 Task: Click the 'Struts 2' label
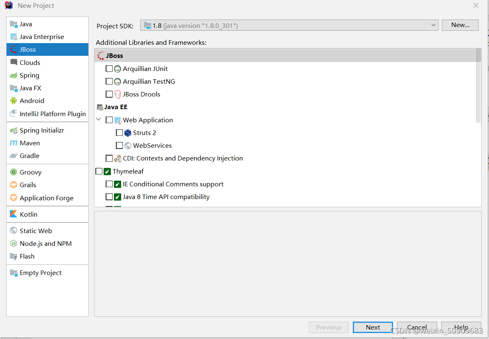click(144, 133)
